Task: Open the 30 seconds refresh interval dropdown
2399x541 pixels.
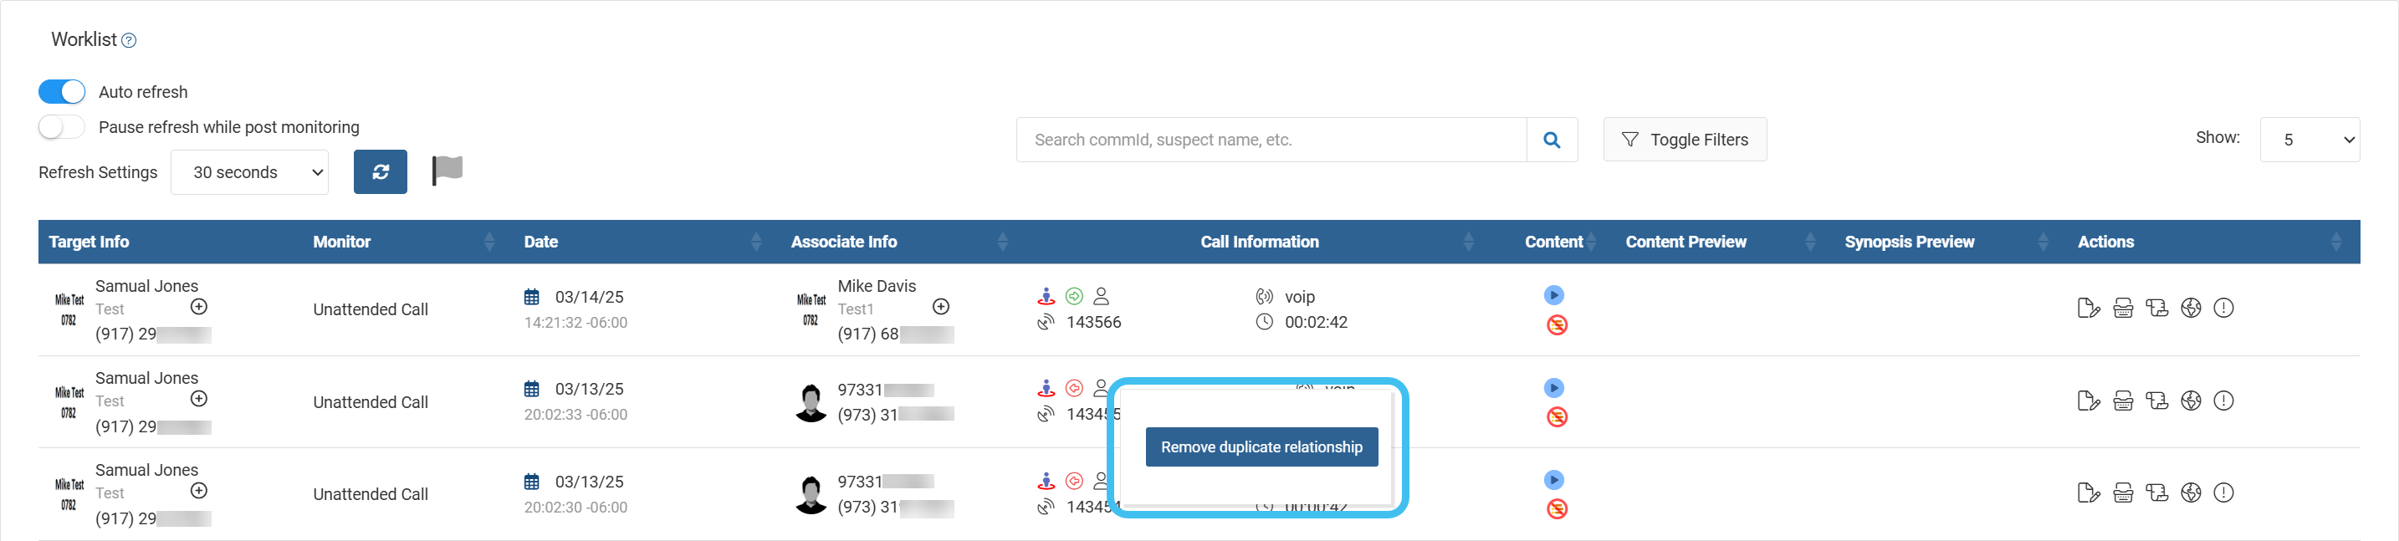Action: click(249, 172)
